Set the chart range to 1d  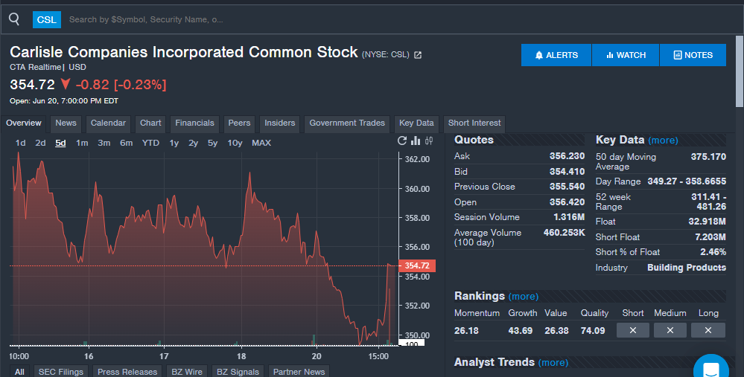(20, 143)
